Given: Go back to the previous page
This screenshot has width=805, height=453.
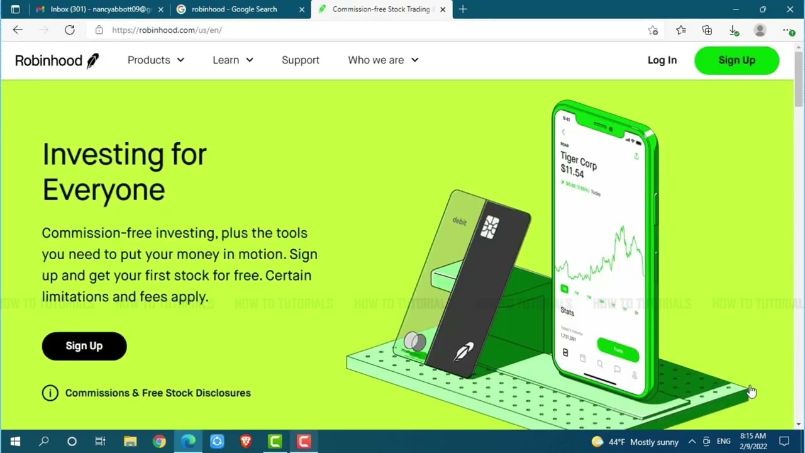Looking at the screenshot, I should coord(18,30).
